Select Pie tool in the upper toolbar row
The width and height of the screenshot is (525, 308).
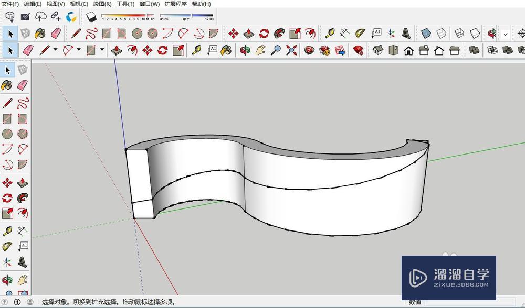tap(213, 34)
